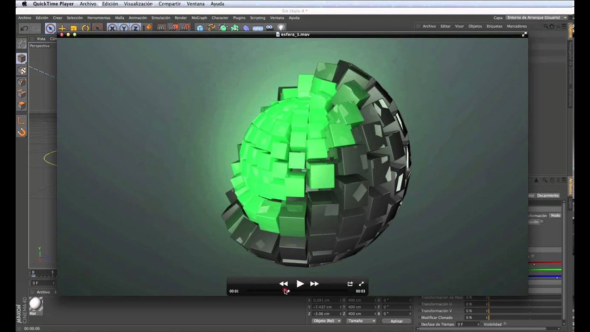
Task: Open the Compartir menu
Action: click(x=170, y=4)
